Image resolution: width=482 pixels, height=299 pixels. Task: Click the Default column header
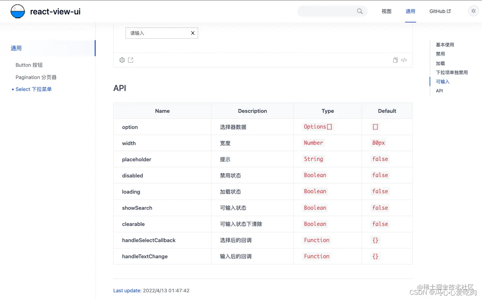point(387,111)
